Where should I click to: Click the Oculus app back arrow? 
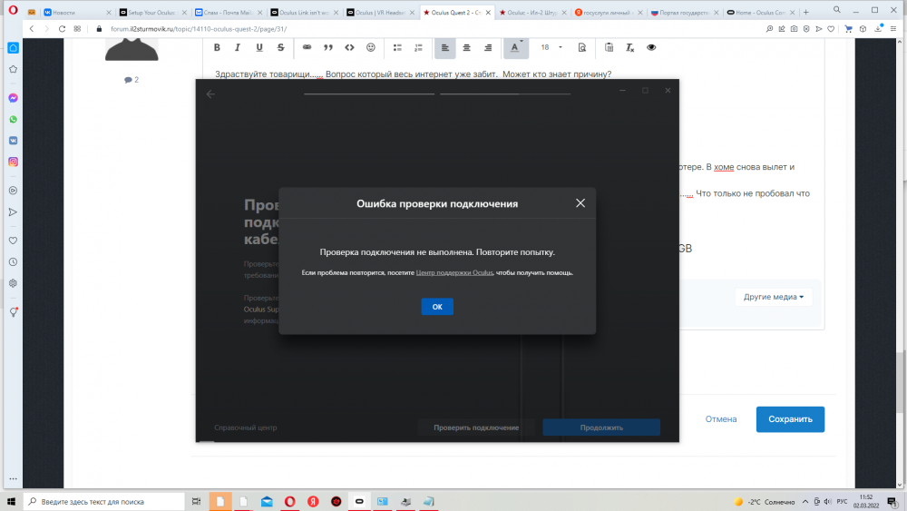pos(210,93)
